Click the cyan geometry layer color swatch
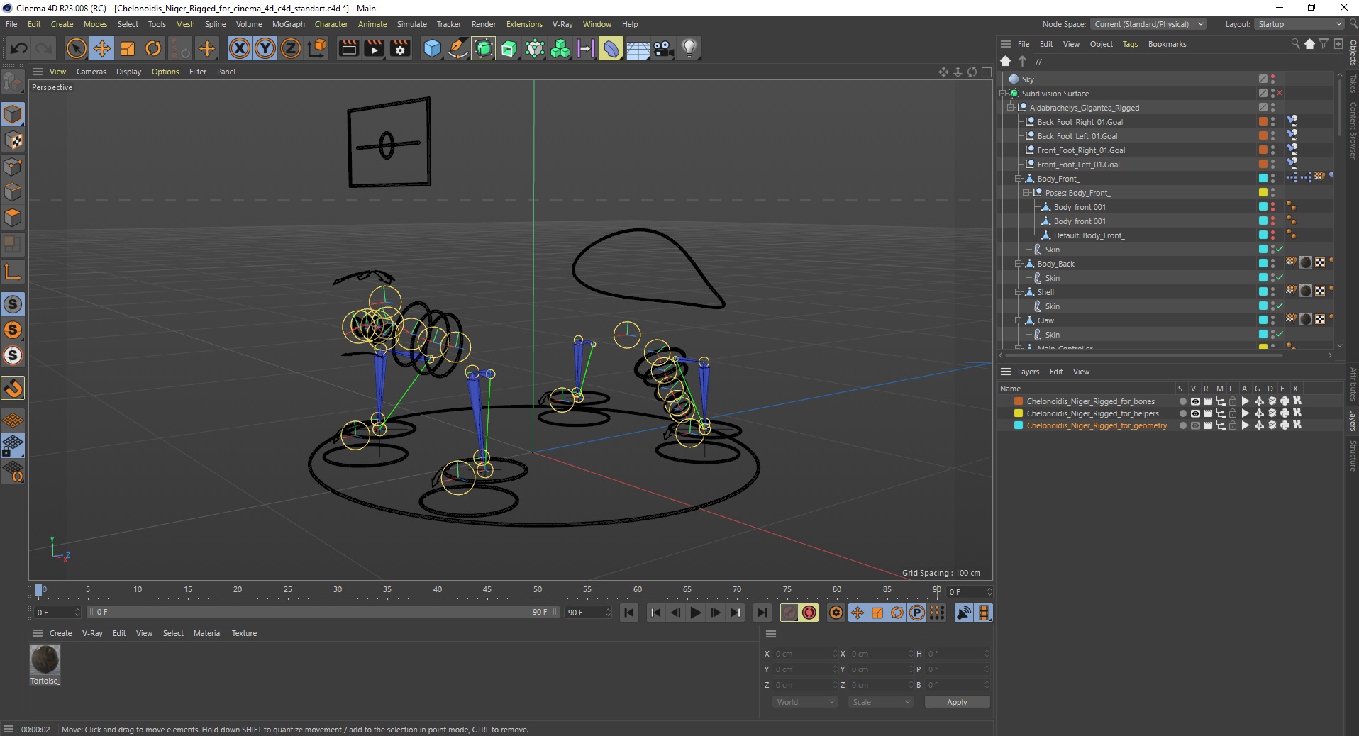The height and width of the screenshot is (736, 1359). [1019, 425]
